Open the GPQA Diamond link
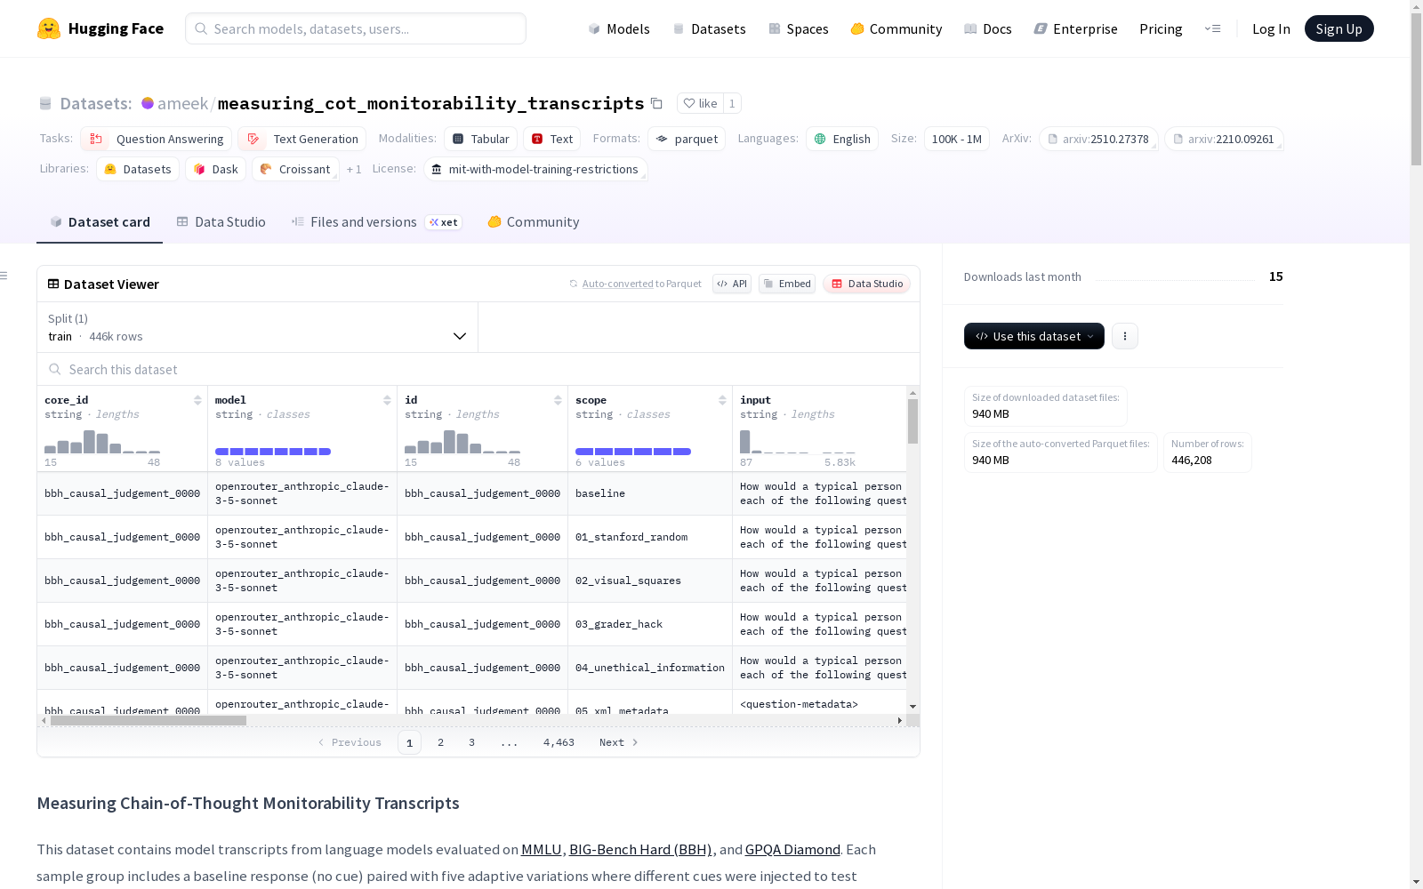The image size is (1423, 889). pyautogui.click(x=792, y=850)
